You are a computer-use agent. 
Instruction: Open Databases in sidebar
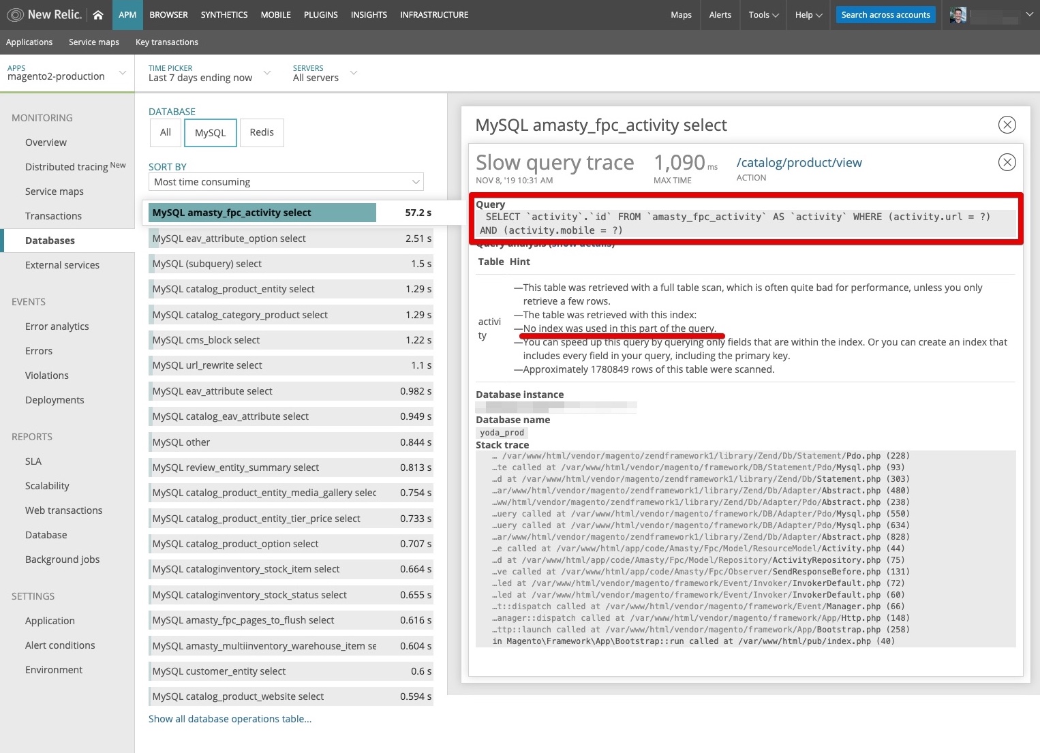coord(50,241)
